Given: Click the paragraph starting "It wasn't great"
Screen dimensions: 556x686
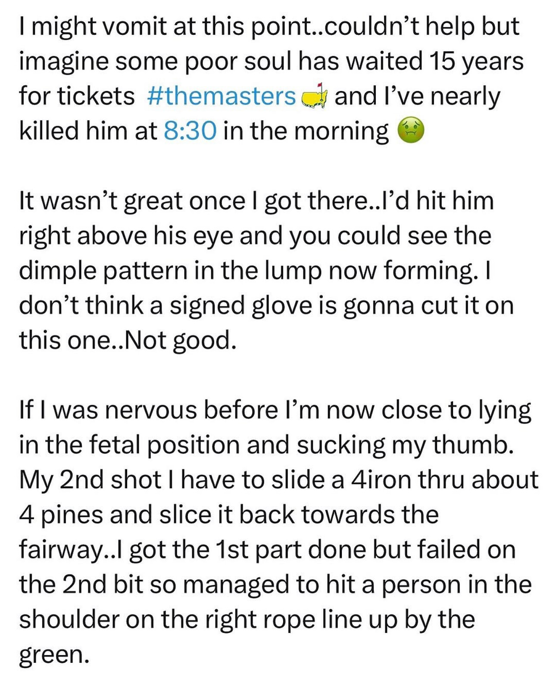Looking at the screenshot, I should 266,271.
